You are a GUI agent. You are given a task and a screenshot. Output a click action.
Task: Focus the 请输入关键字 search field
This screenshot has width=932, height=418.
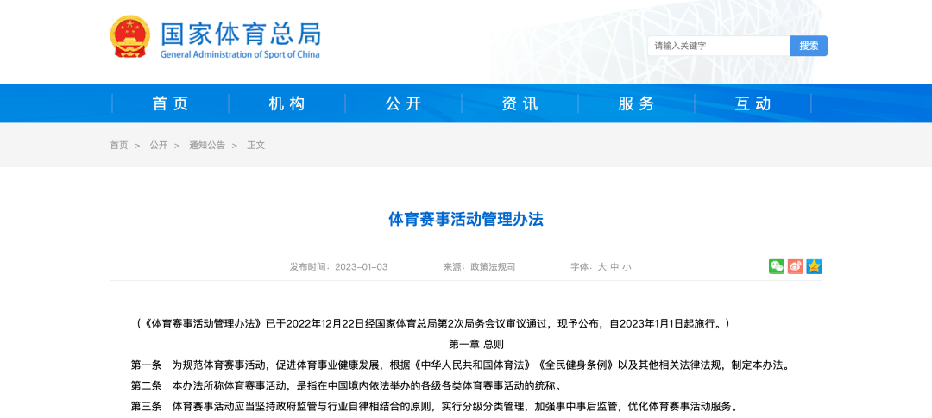[x=719, y=46]
